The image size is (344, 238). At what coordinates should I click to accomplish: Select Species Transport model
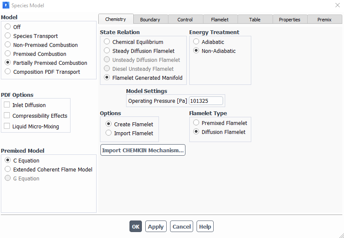(8, 36)
